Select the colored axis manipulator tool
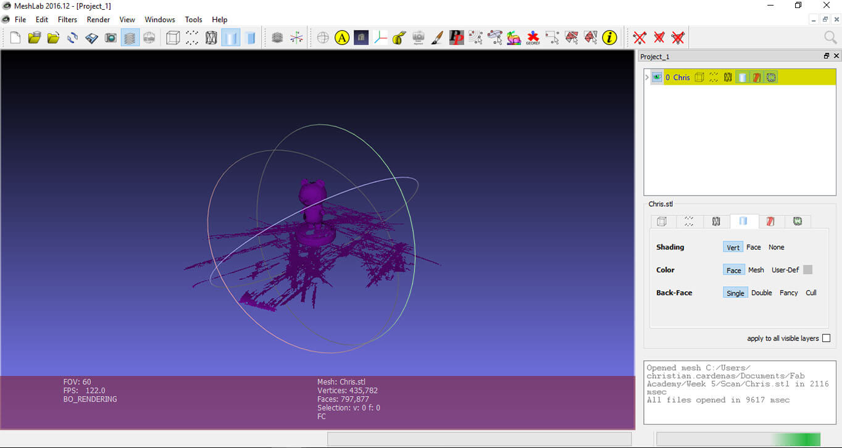Viewport: 842px width, 448px height. (380, 38)
